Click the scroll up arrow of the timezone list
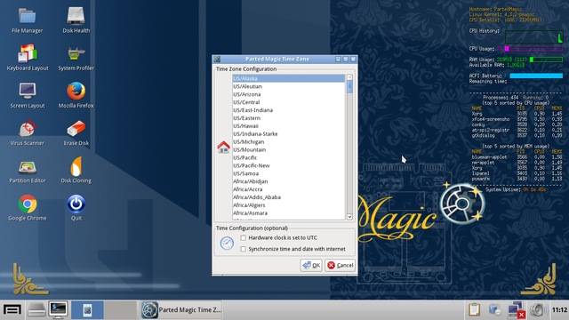Screen dimensions: 569x320 click(x=349, y=77)
